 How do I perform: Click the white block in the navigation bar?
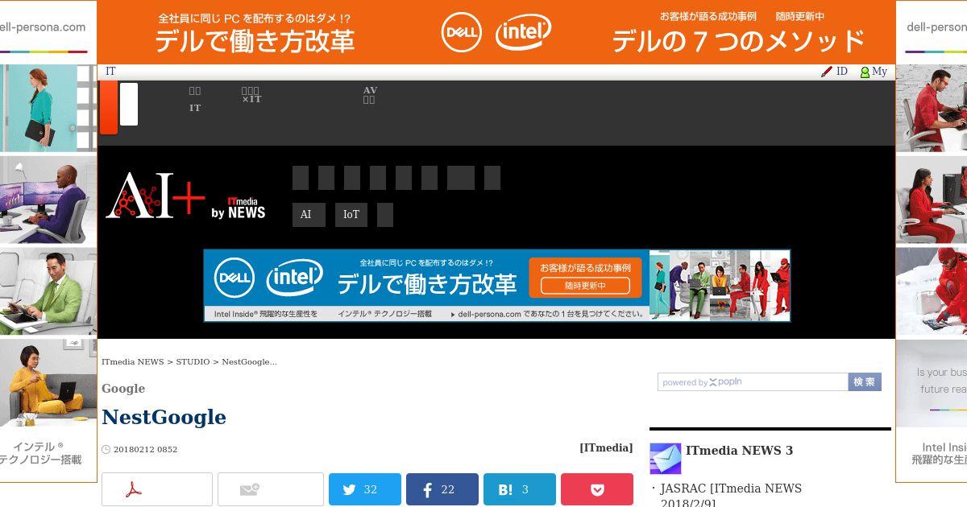[129, 104]
